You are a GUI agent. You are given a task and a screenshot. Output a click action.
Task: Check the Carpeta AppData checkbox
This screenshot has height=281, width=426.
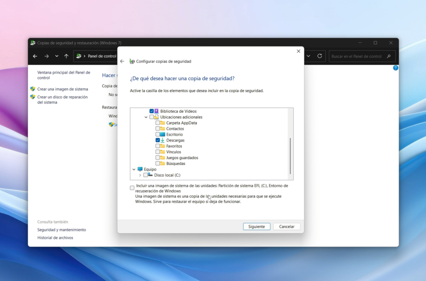pyautogui.click(x=158, y=123)
